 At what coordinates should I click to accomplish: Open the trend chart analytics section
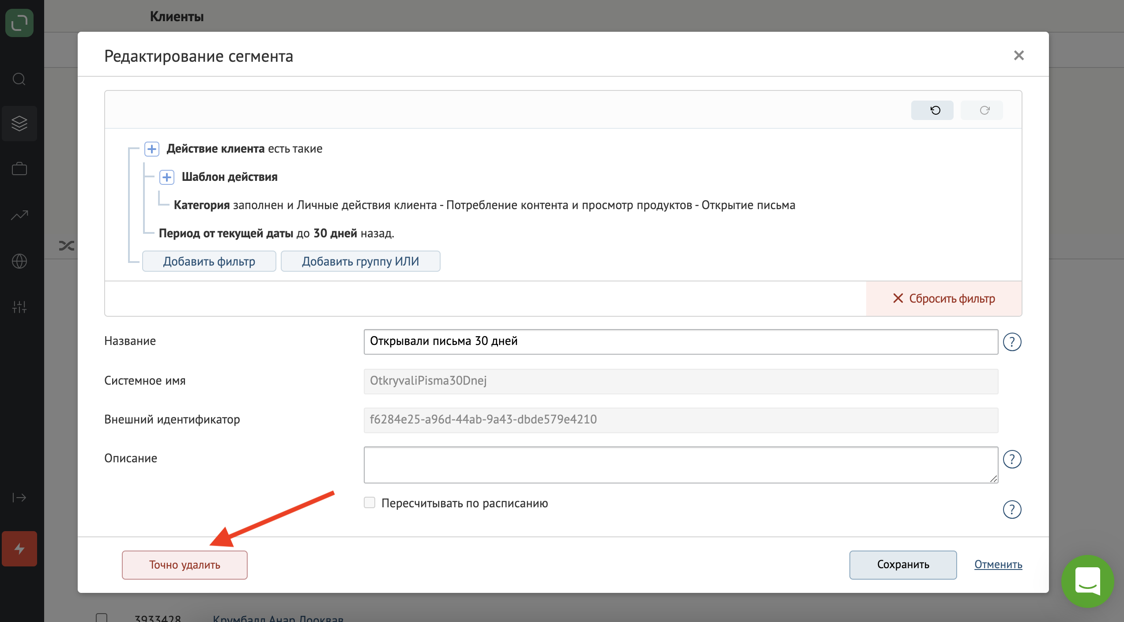pos(19,215)
